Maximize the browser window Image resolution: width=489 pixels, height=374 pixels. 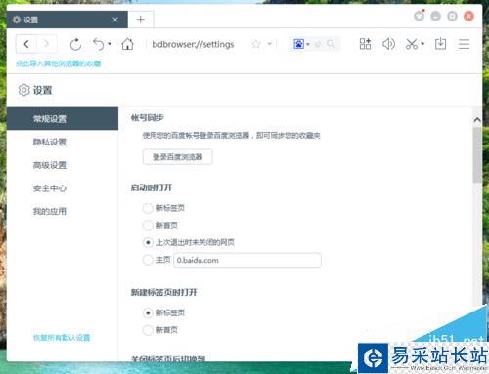coord(452,16)
